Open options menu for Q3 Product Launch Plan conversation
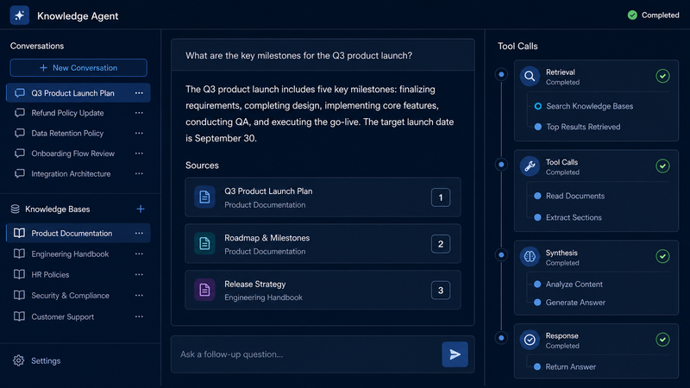The height and width of the screenshot is (388, 690). point(139,93)
